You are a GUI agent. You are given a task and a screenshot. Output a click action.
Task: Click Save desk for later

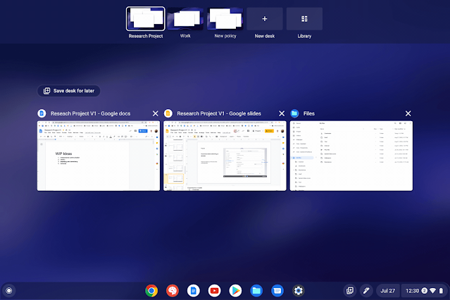pos(68,91)
